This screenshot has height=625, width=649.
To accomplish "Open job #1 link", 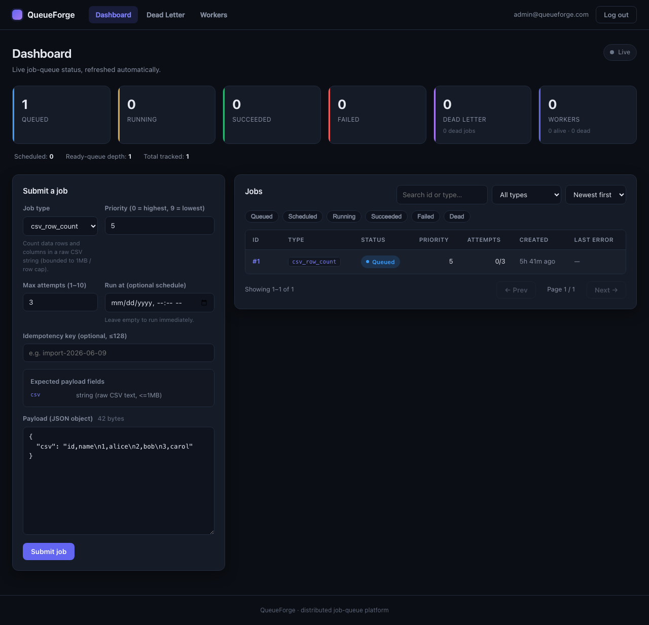I will click(256, 262).
